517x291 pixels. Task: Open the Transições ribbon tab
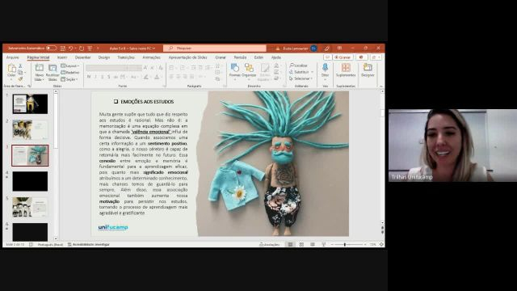pyautogui.click(x=126, y=57)
